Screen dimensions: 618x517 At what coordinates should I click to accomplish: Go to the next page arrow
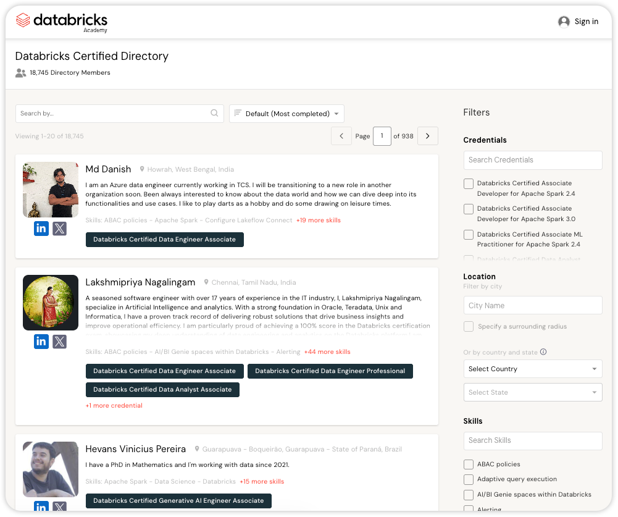point(428,136)
